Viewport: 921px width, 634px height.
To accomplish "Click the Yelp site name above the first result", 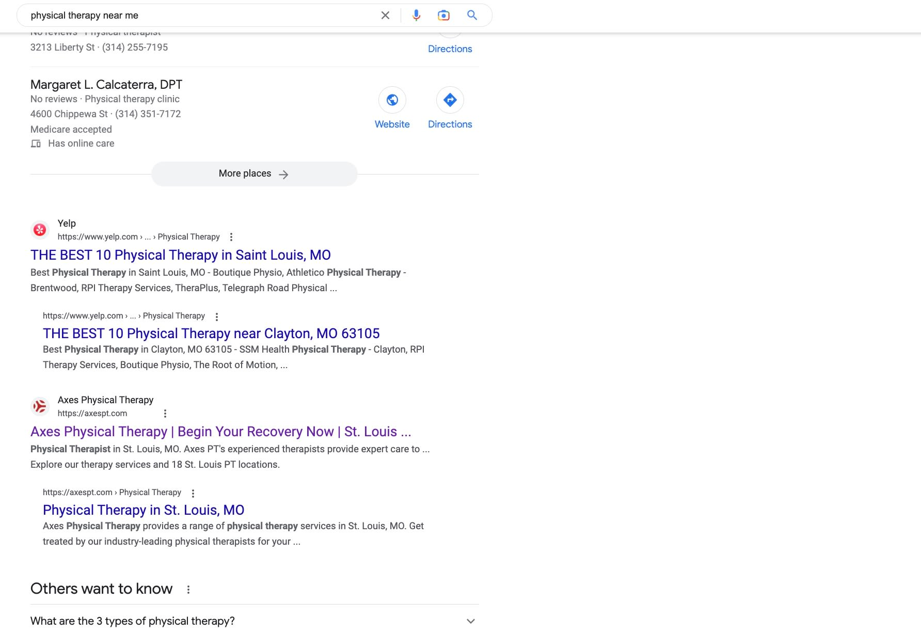I will 67,224.
